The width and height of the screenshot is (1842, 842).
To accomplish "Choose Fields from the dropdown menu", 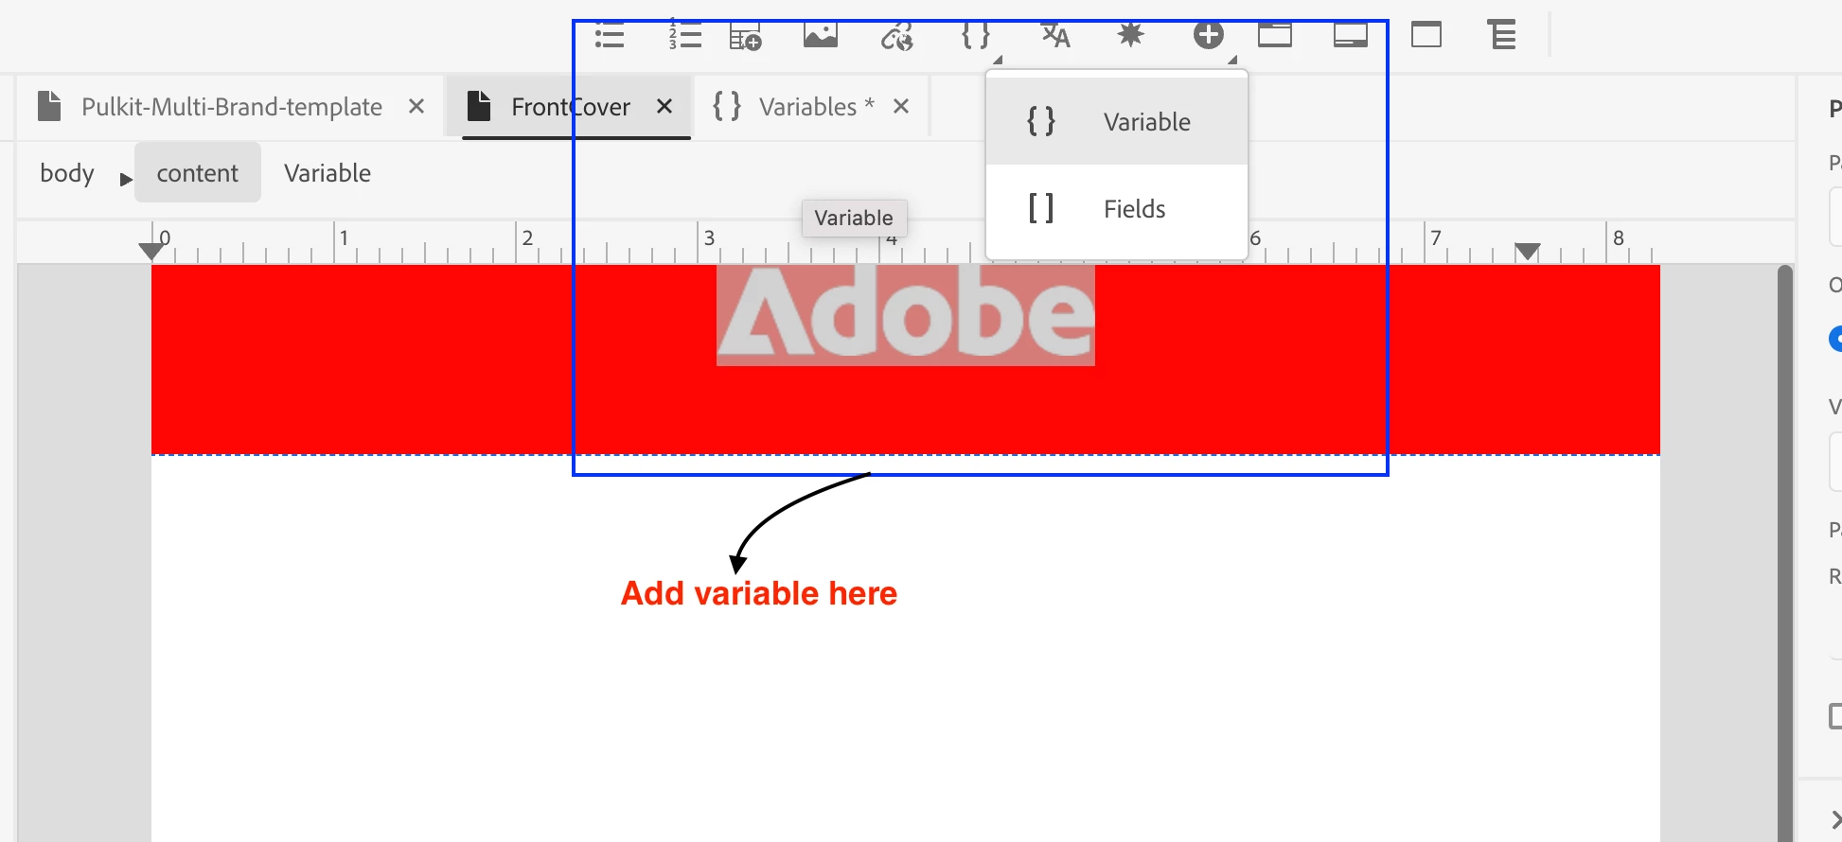I will 1117,209.
